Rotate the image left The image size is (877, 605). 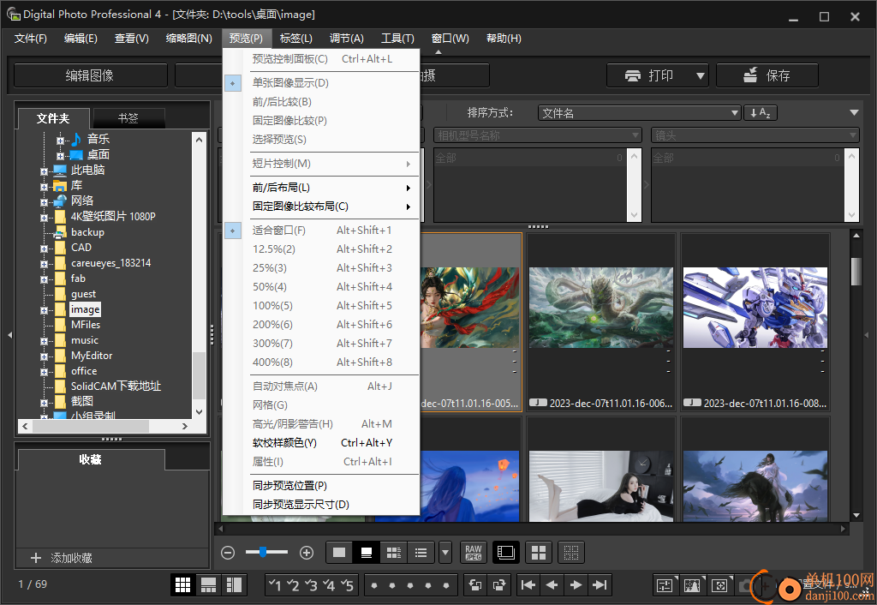pyautogui.click(x=475, y=585)
